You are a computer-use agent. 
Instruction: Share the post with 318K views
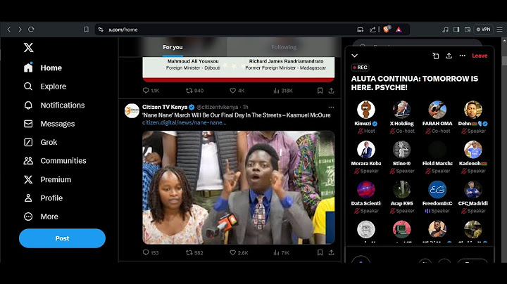(x=331, y=91)
